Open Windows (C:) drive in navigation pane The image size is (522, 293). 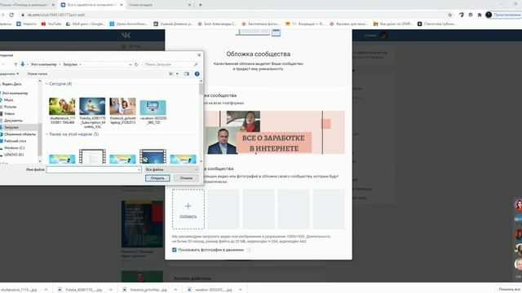pyautogui.click(x=14, y=148)
